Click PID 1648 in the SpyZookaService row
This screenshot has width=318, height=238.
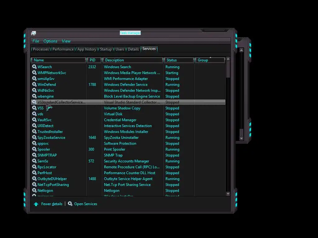pos(92,137)
